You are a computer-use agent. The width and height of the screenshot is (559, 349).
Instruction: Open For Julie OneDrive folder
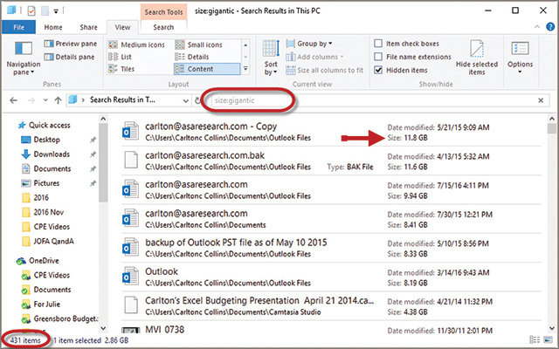[41, 305]
